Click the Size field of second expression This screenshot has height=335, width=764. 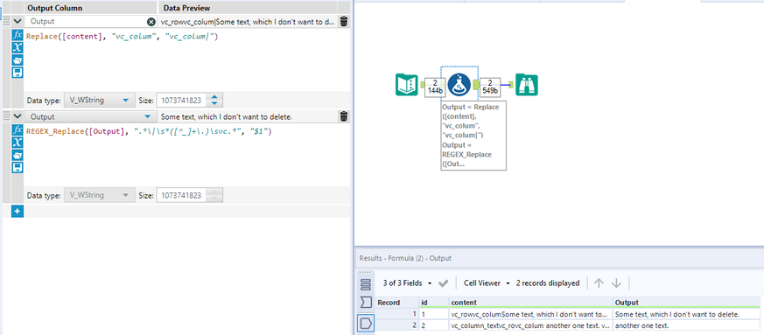pos(182,195)
